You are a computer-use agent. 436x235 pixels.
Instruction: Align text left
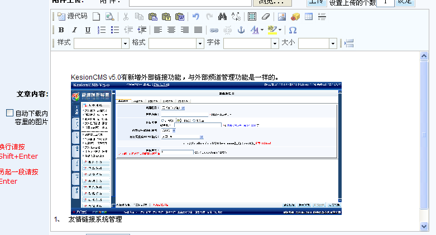[x=158, y=30]
